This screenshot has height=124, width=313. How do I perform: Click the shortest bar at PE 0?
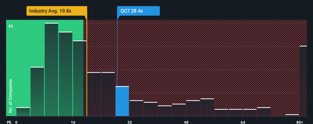[x=23, y=112]
